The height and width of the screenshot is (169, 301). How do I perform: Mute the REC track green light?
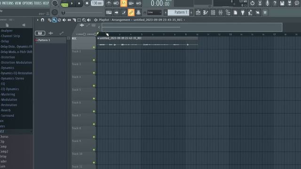pos(94,47)
